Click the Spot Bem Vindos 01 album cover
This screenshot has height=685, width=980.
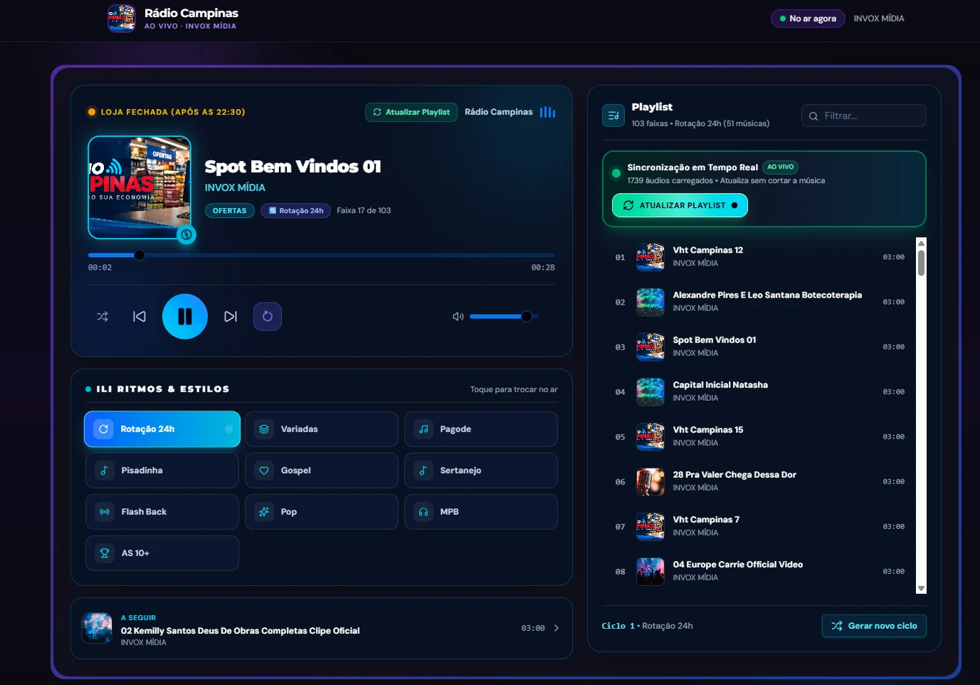coord(139,187)
